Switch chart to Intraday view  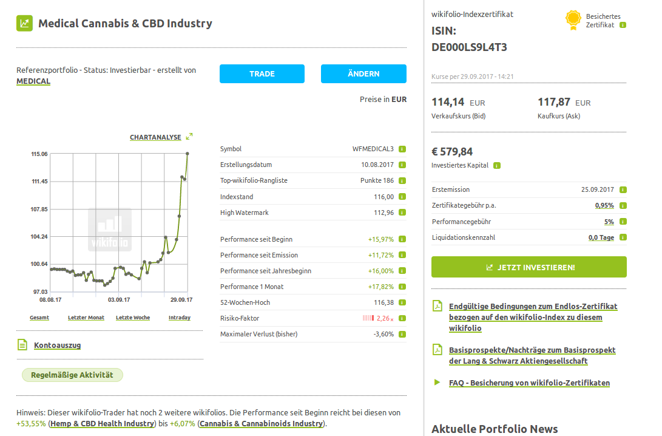pyautogui.click(x=180, y=318)
